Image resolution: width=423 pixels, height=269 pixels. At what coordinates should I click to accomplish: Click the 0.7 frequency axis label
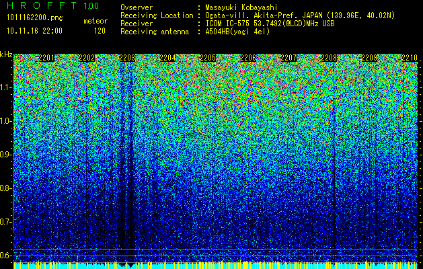[x=6, y=222]
